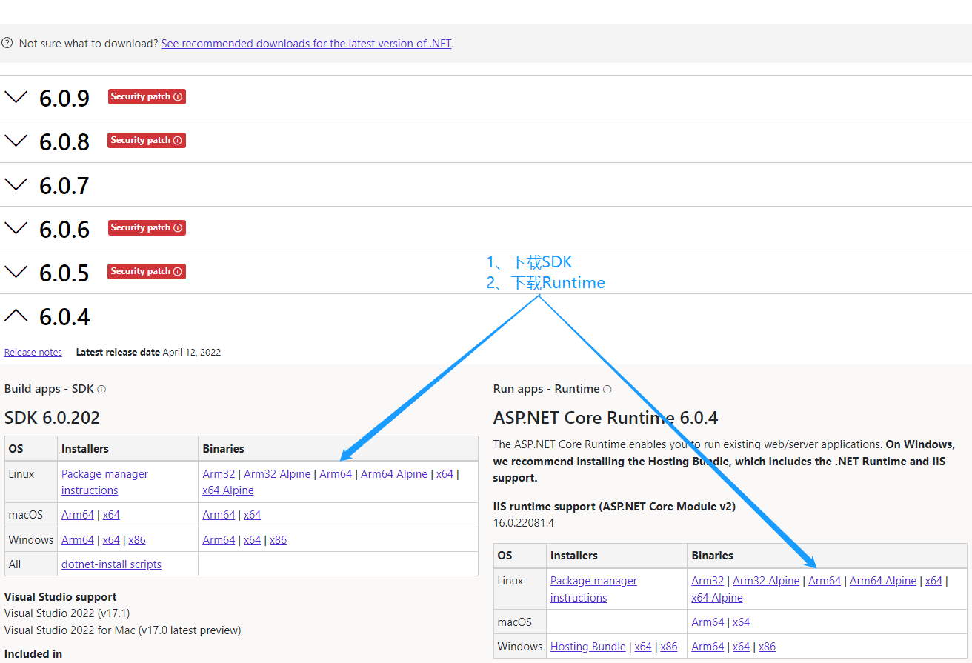
Task: Download SDK Windows x64 binary
Action: coord(252,540)
